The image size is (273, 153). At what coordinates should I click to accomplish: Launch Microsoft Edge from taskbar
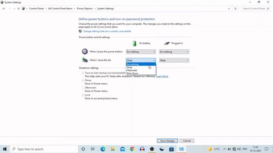(103, 149)
